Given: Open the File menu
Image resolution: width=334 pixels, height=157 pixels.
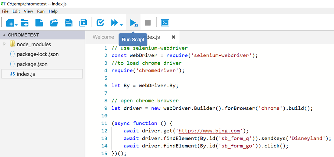Looking at the screenshot, I should [5, 11].
